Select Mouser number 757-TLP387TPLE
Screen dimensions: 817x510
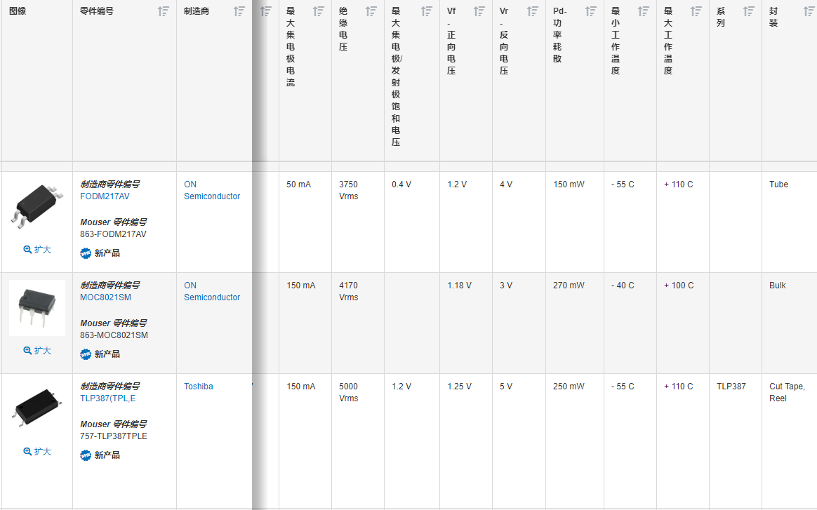coord(114,436)
